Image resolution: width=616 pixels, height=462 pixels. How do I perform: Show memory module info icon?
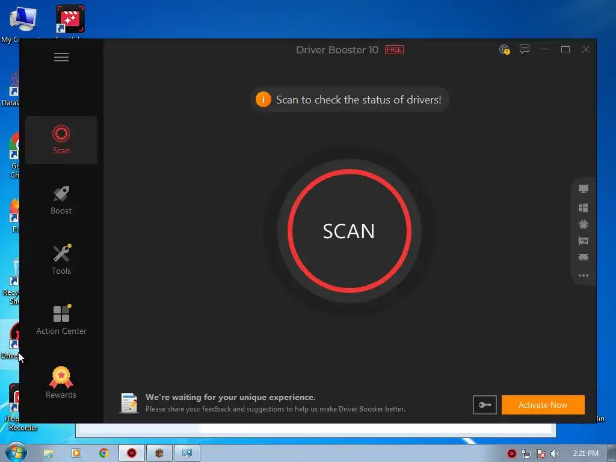click(x=584, y=257)
